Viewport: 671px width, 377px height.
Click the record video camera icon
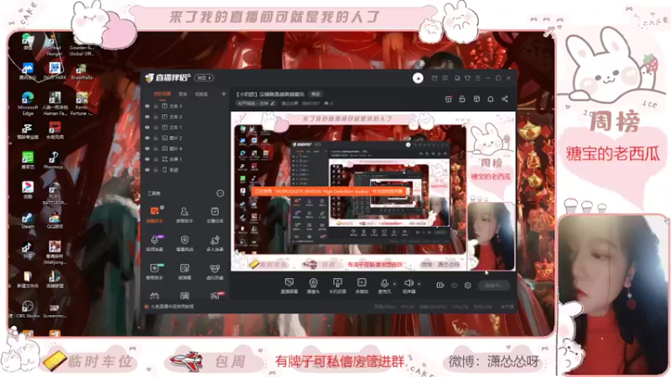(440, 285)
